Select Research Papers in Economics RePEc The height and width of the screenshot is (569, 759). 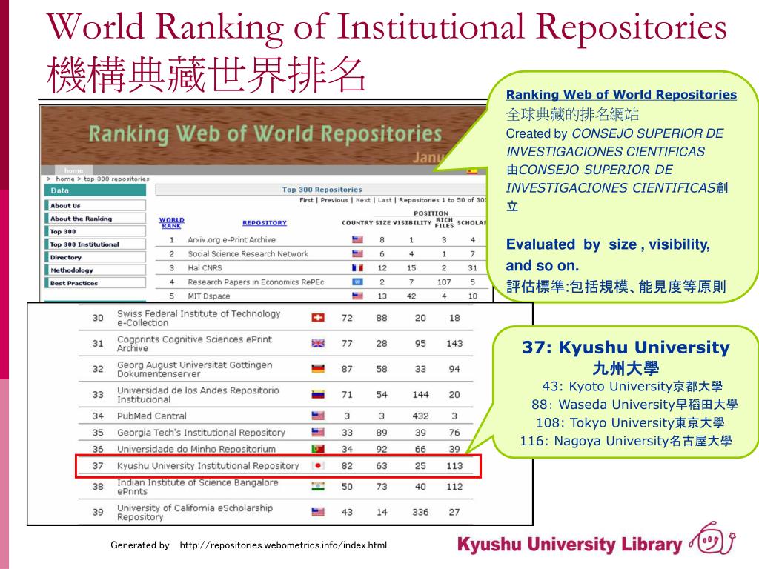tap(256, 282)
